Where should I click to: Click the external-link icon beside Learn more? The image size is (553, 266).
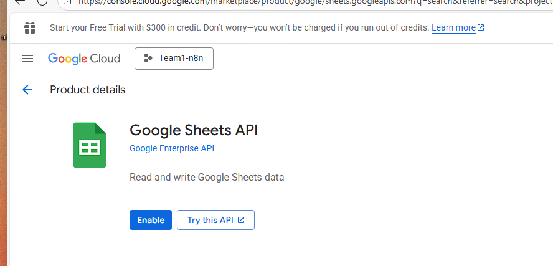[x=481, y=28]
